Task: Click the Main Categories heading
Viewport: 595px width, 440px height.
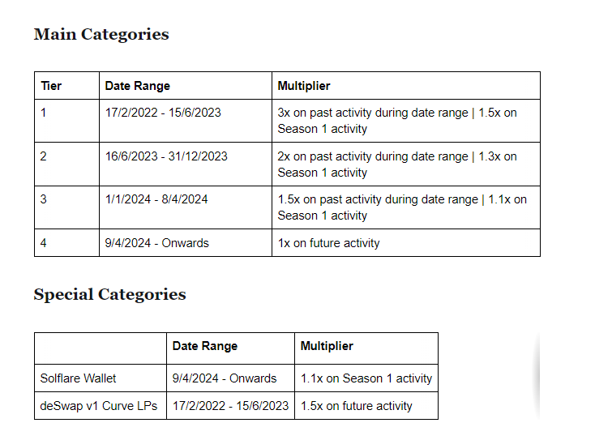Action: point(101,35)
